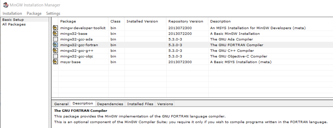Click the MinGW Installation Manager title icon
The height and width of the screenshot is (128, 333).
[5, 5]
